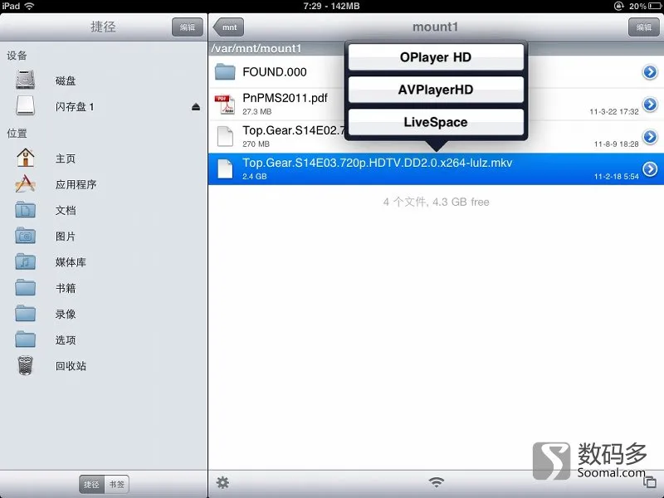Open the 书籍 books folder icon
Viewport: 664px width, 498px height.
coord(26,287)
